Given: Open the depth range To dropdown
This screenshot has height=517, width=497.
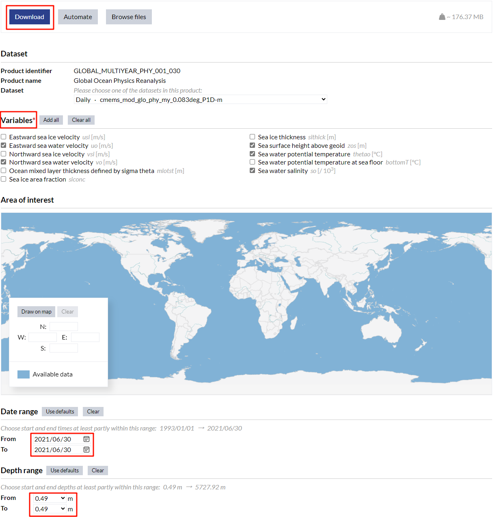Looking at the screenshot, I should [x=50, y=509].
